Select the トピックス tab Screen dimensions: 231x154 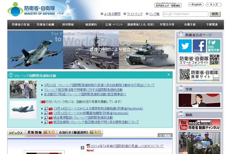[x=16, y=133]
